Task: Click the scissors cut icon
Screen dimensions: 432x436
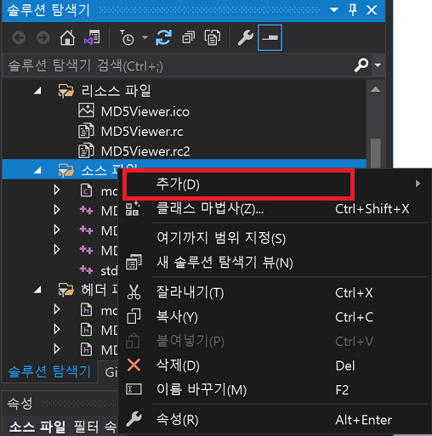Action: pos(134,292)
